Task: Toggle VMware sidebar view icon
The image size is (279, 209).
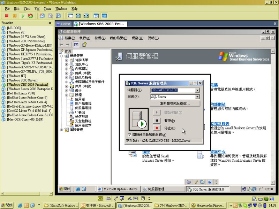Action: pos(70,16)
